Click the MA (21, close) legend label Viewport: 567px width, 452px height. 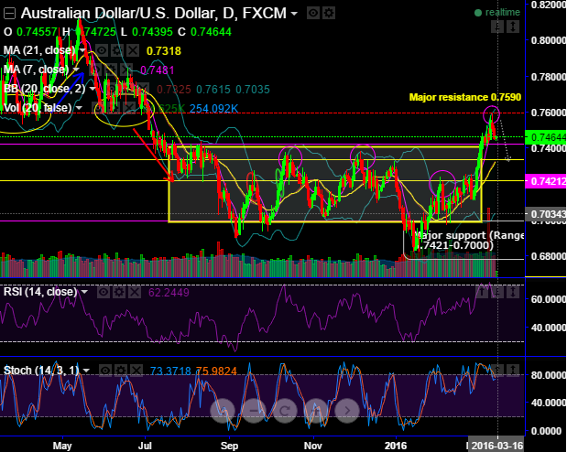(x=39, y=49)
